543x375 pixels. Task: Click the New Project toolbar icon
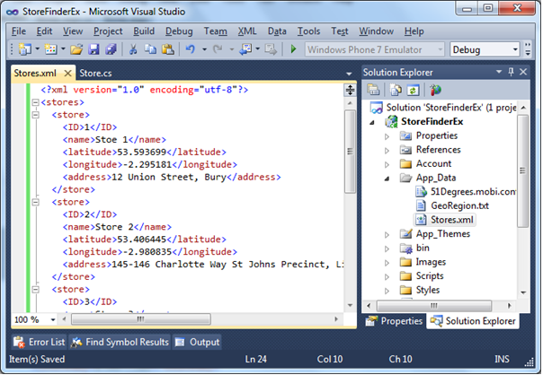25,49
